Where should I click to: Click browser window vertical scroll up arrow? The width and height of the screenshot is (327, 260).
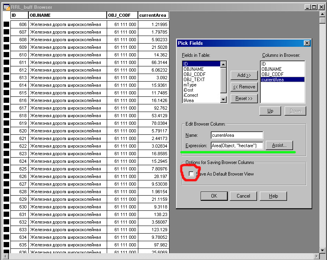[322, 14]
